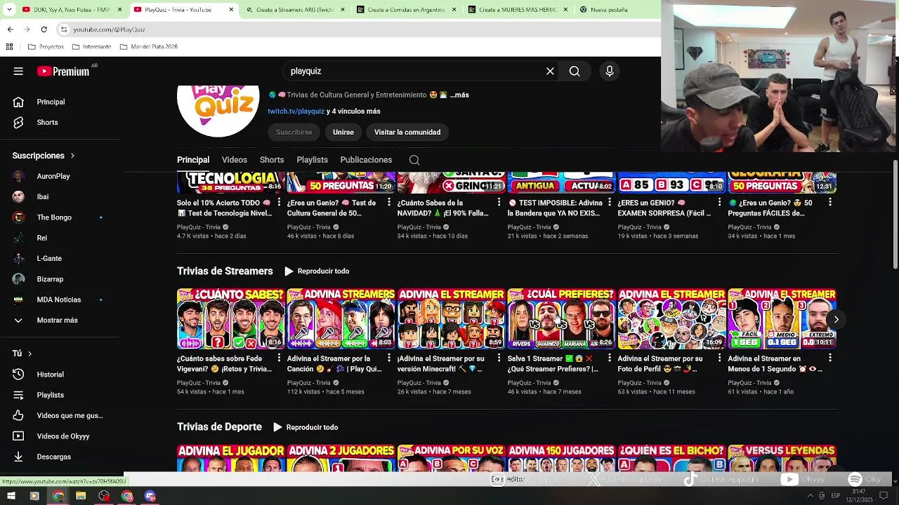The height and width of the screenshot is (505, 899).
Task: Click the browser address bar
Action: point(358,29)
